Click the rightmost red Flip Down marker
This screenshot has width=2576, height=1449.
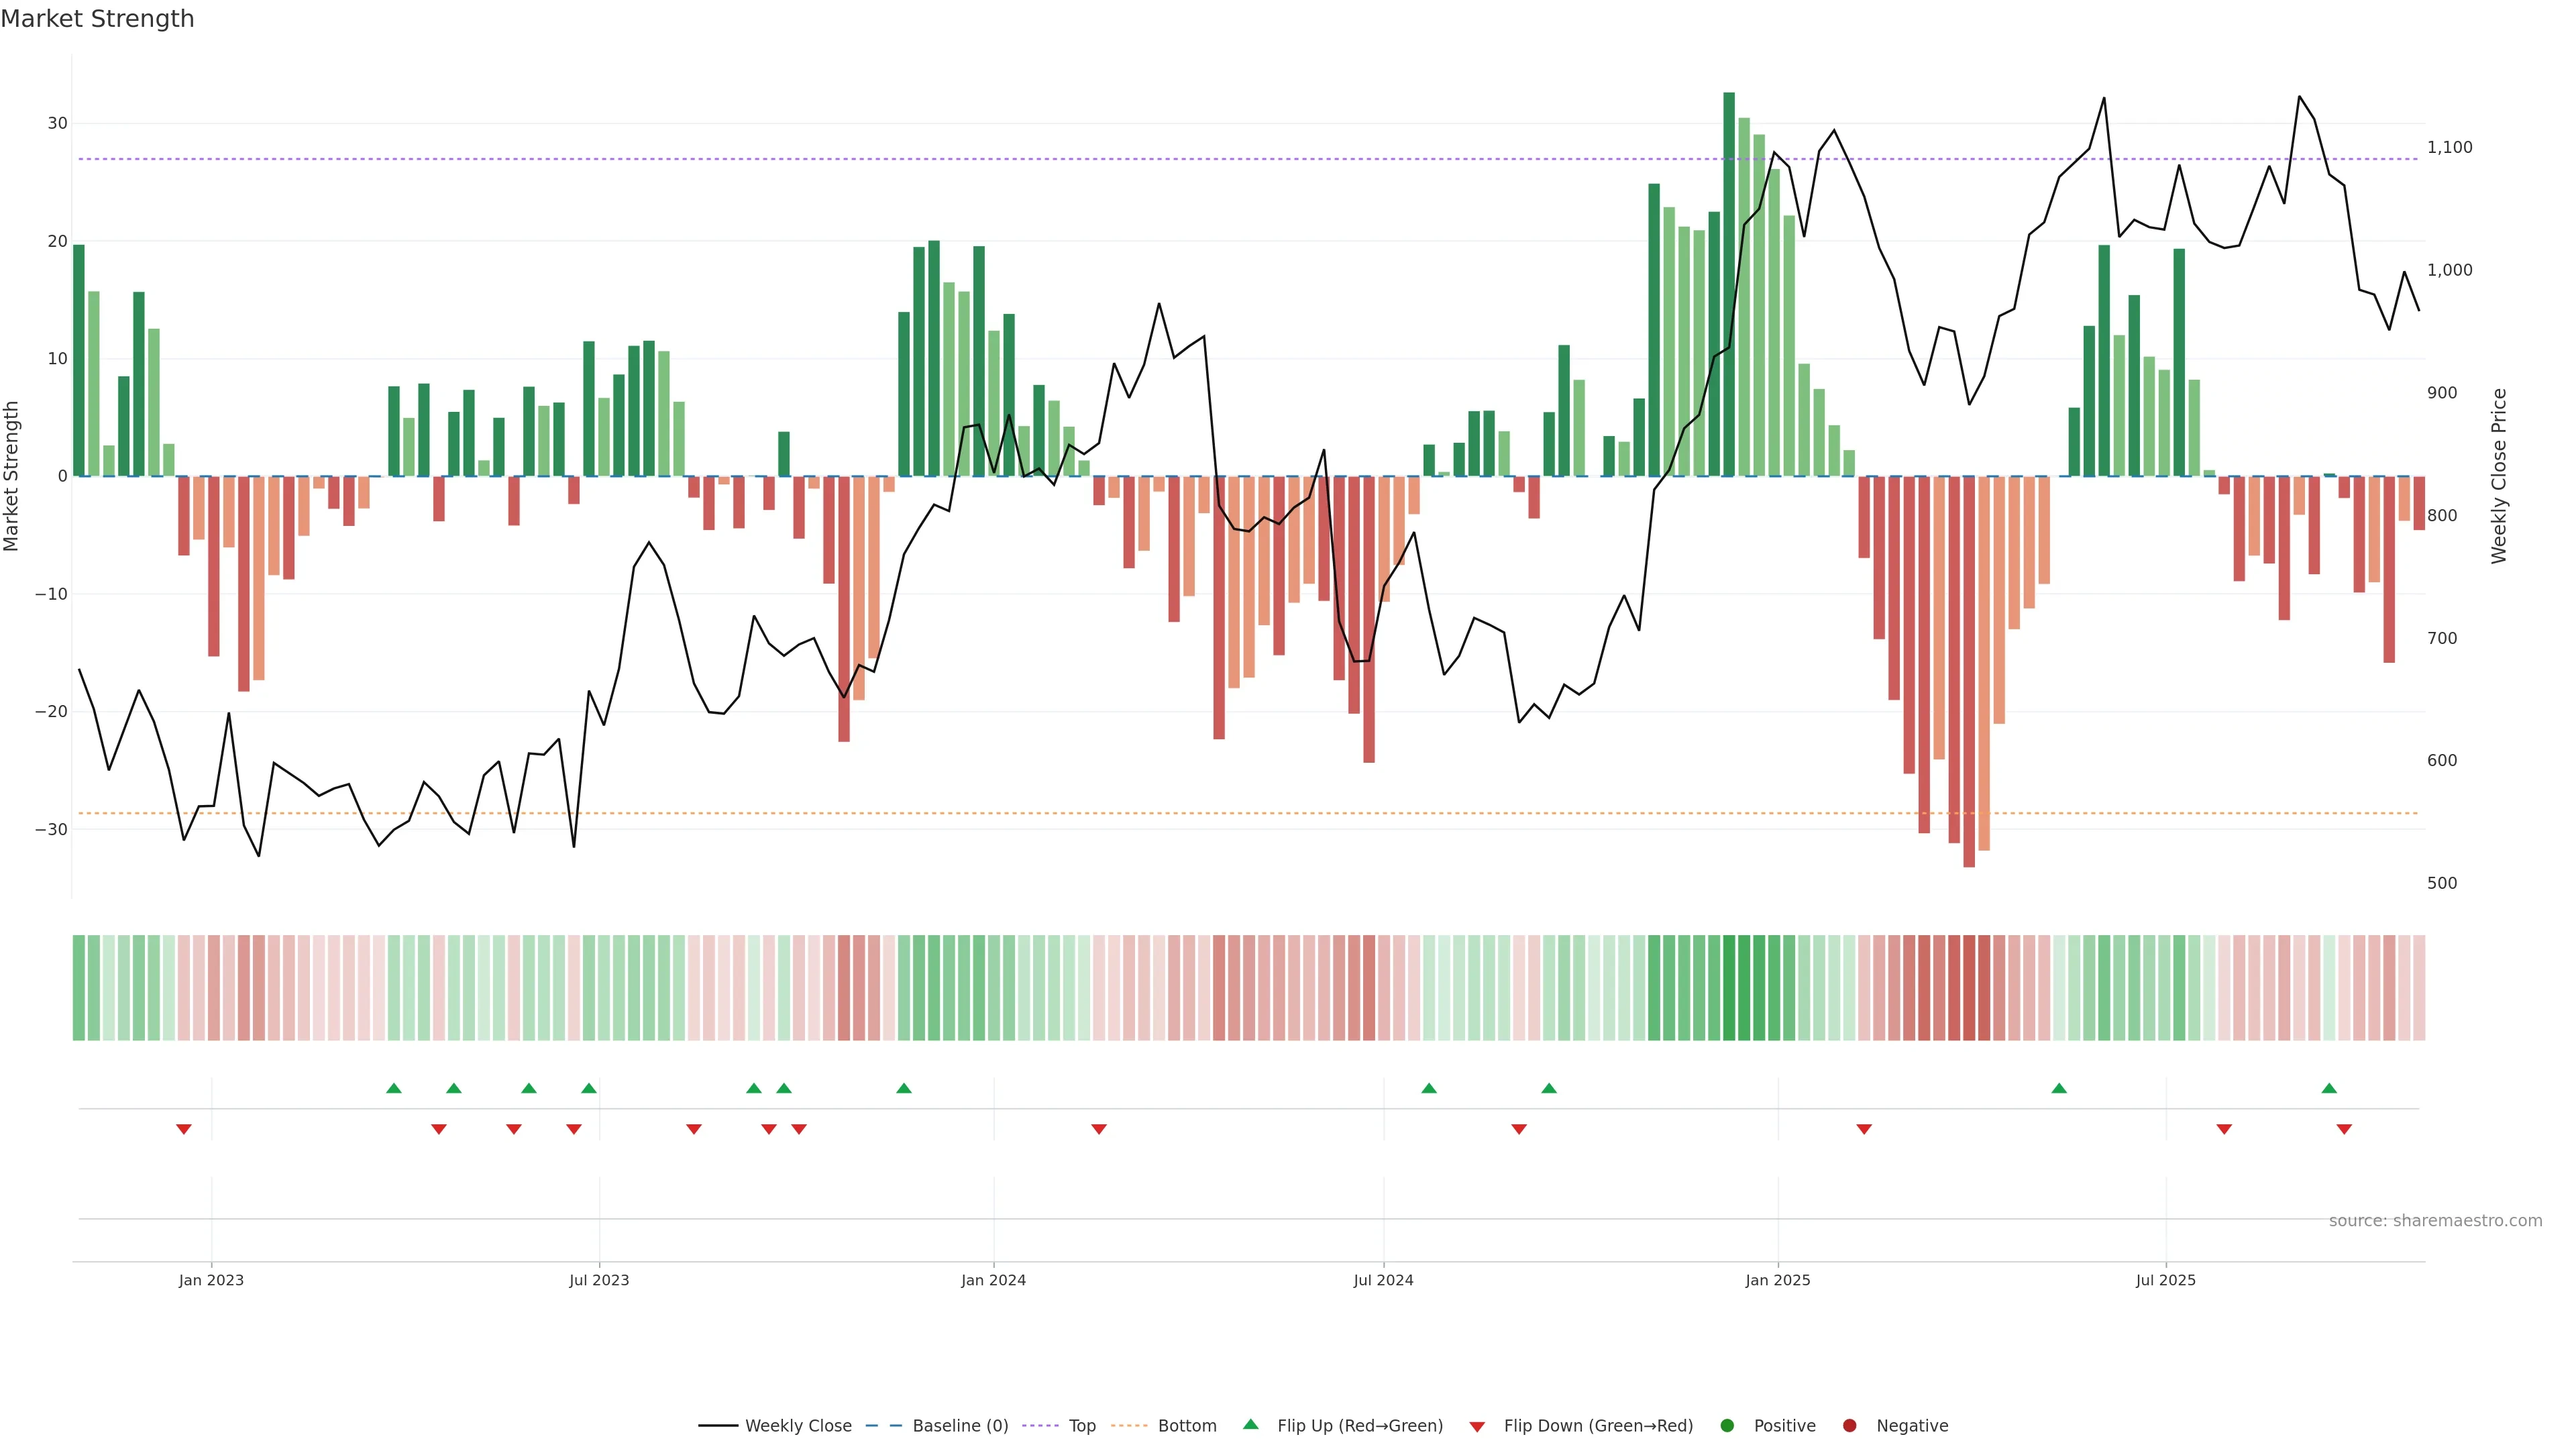tap(2344, 1129)
